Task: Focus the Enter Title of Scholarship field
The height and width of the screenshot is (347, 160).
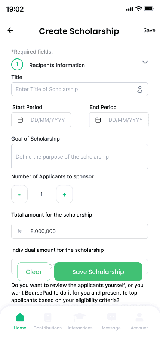Action: pos(80,90)
